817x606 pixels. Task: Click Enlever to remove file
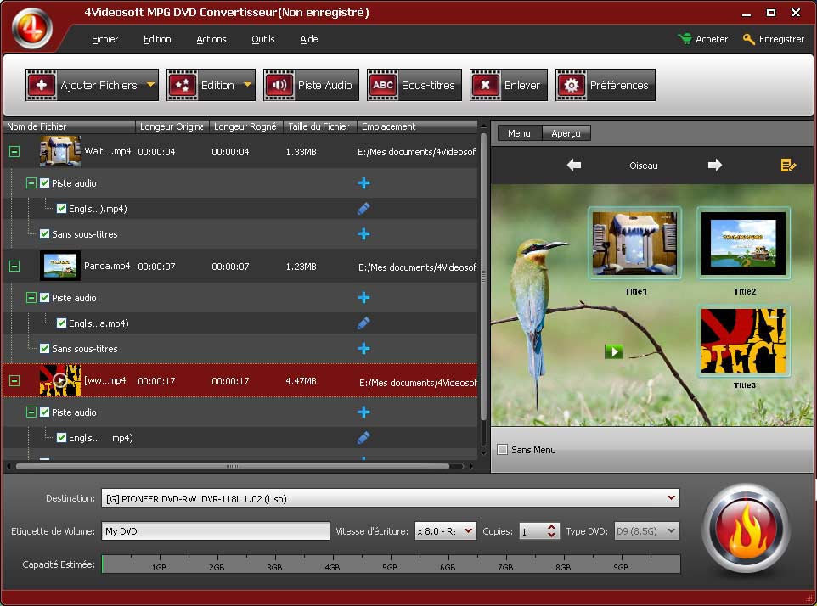[508, 85]
